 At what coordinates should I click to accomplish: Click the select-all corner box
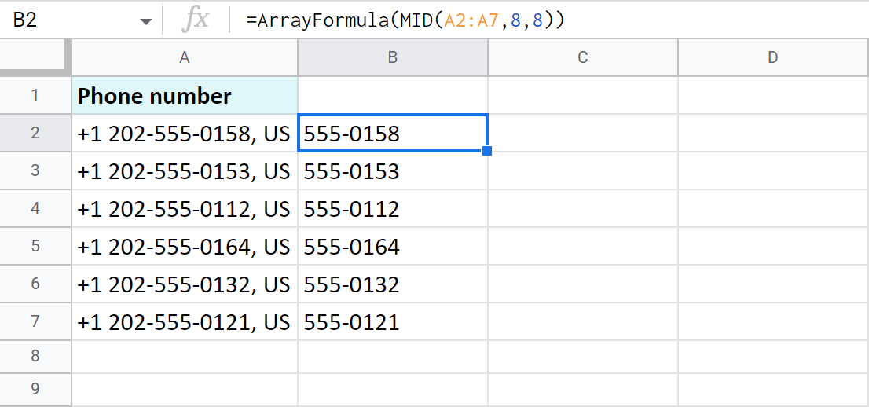tap(35, 57)
